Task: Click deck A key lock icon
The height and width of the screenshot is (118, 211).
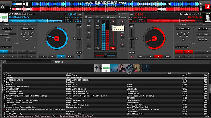Action: (x=81, y=18)
